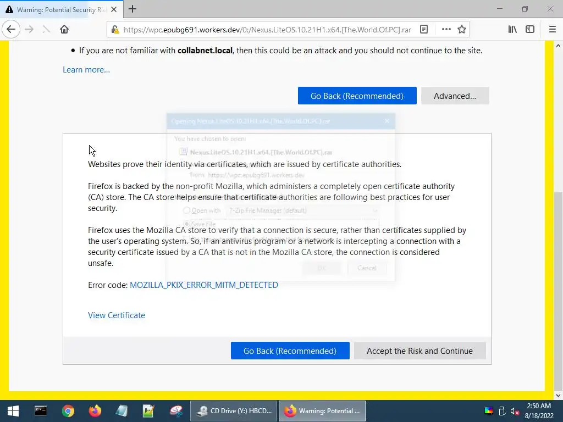Open the Library icon in the toolbar

pyautogui.click(x=512, y=30)
